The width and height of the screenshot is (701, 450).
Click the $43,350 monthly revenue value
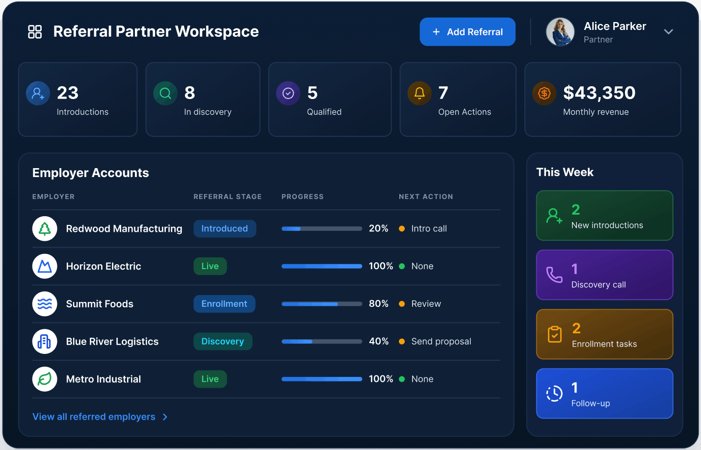point(599,93)
